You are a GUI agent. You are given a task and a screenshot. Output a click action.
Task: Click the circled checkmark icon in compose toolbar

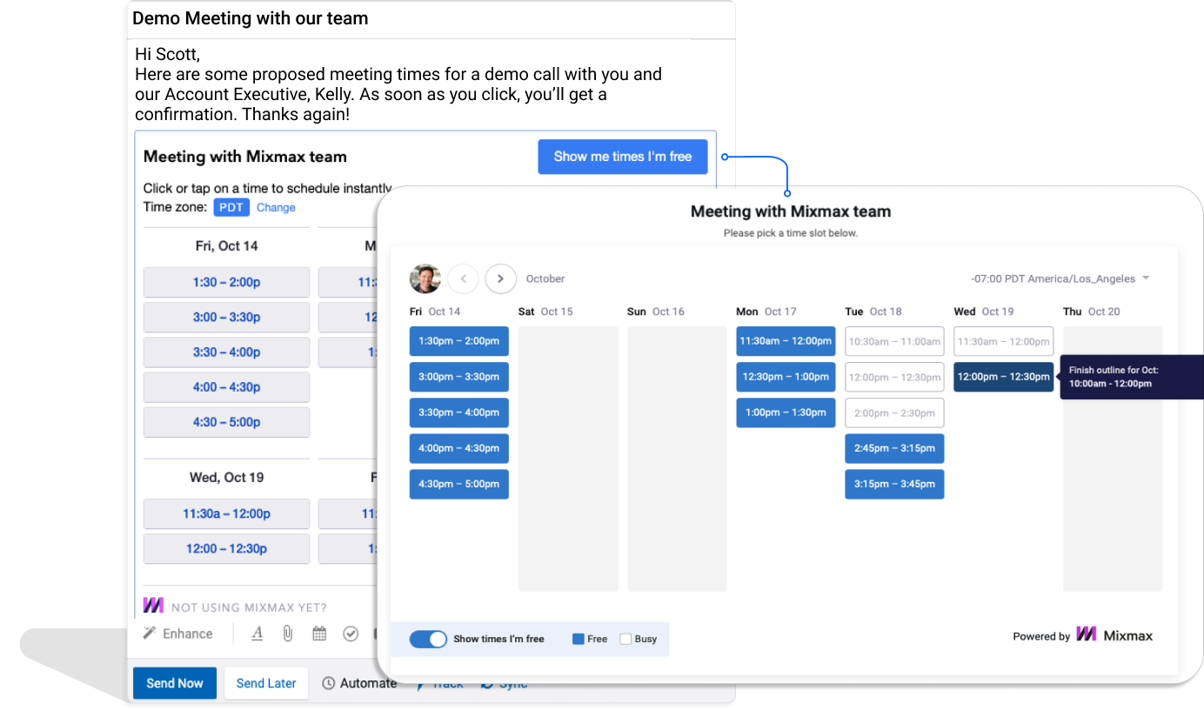(x=351, y=634)
